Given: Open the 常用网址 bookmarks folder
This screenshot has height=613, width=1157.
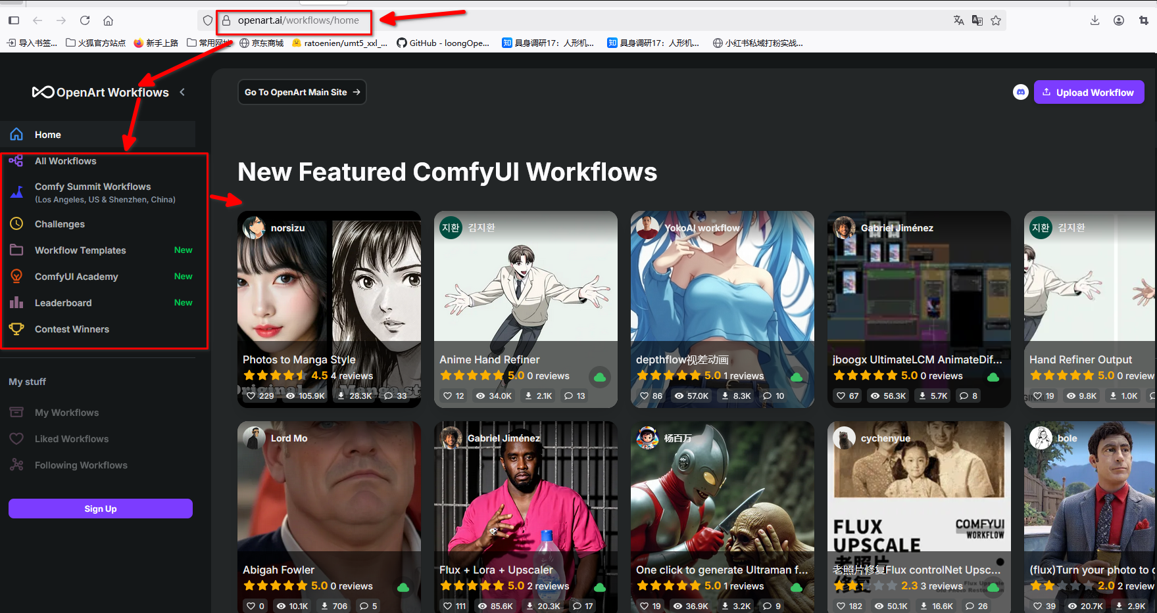Looking at the screenshot, I should point(209,43).
